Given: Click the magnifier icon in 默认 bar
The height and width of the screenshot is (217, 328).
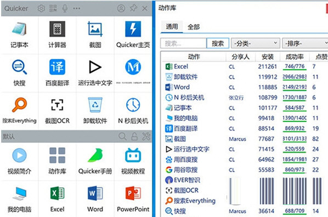Looking at the screenshot, I should tap(122, 137).
